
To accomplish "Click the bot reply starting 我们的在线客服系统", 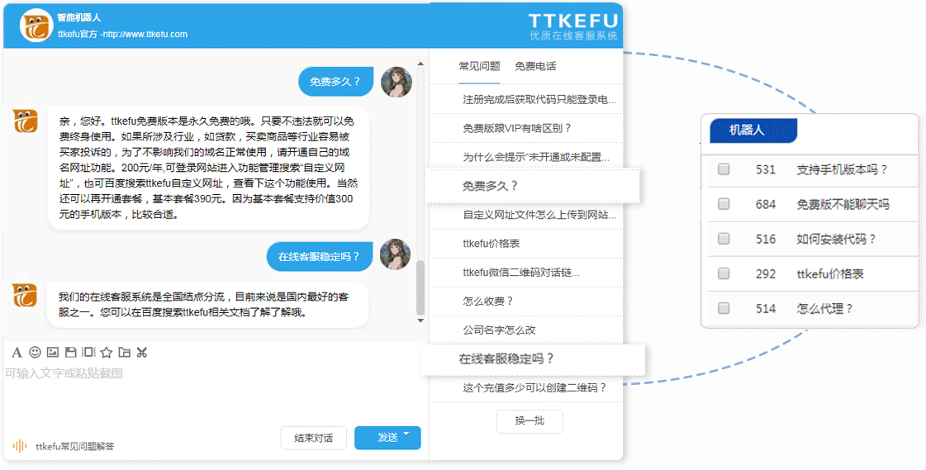I will (208, 305).
